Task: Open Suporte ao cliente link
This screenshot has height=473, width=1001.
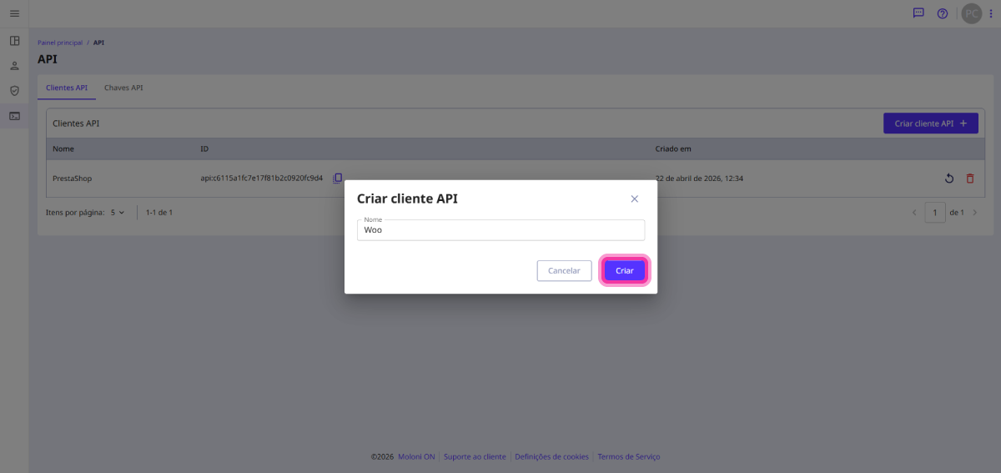Action: point(475,457)
